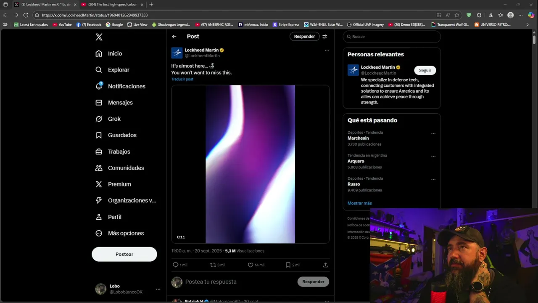Open Stripe Express bookmark
538x303 pixels.
pyautogui.click(x=286, y=24)
